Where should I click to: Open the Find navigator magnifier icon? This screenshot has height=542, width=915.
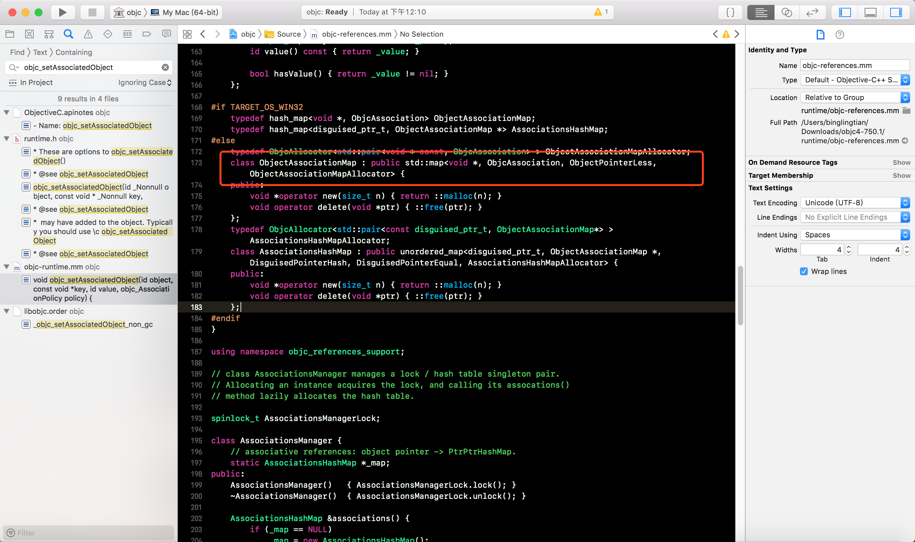tap(68, 34)
